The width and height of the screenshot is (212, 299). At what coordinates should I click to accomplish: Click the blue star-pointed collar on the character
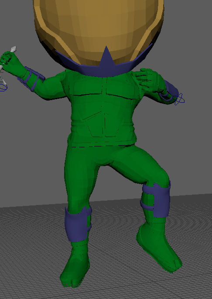click(104, 64)
